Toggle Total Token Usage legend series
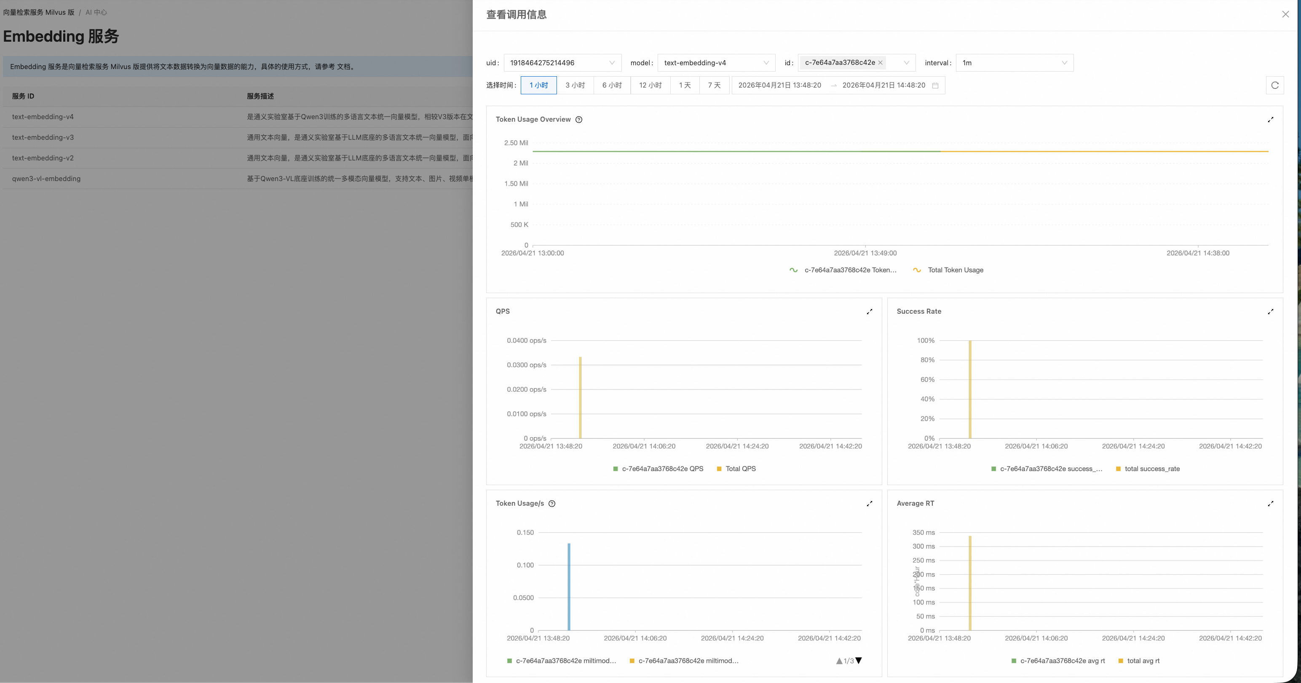 (x=948, y=270)
